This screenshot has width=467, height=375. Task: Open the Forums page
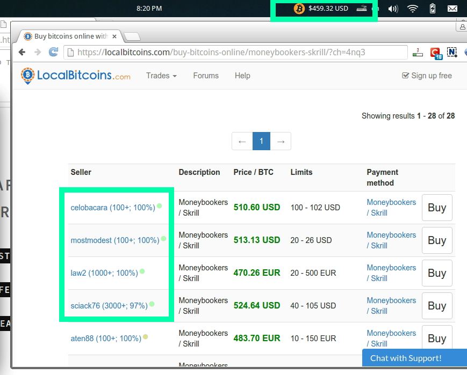click(206, 76)
